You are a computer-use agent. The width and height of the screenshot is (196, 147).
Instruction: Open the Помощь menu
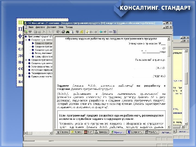coord(69,27)
